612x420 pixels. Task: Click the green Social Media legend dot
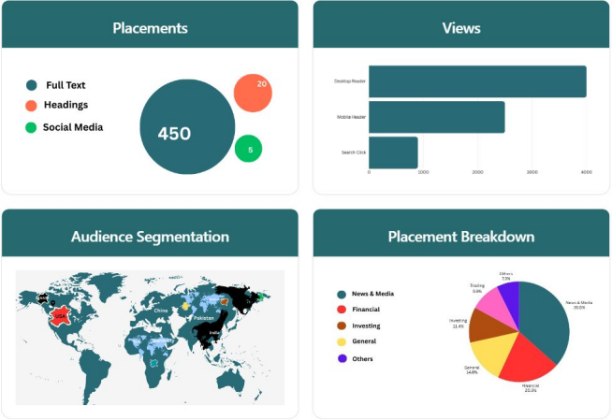(32, 127)
